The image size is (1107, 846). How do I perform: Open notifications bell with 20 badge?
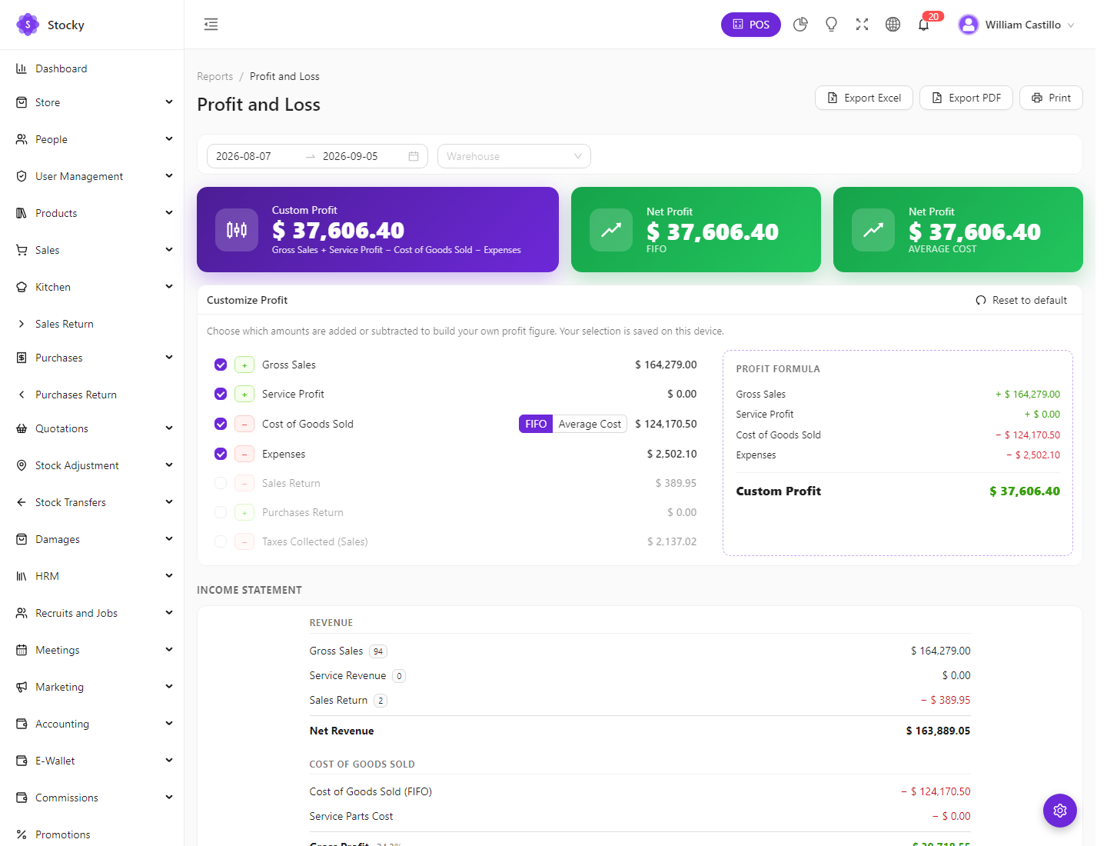924,25
